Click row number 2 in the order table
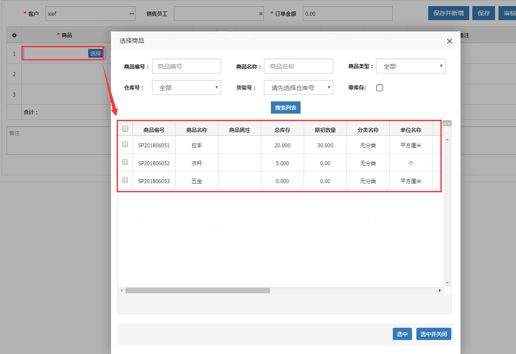Screen dimensions: 516x354 tap(14, 74)
